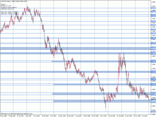This screenshot has width=156, height=117.
Task: Click the 1.1405 price scale label
Action: [x=154, y=77]
